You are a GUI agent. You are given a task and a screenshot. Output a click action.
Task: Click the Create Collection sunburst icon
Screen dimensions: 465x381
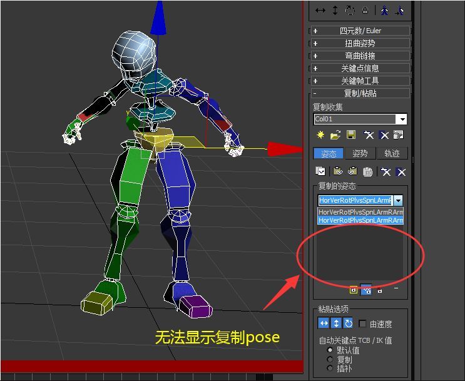(x=320, y=135)
